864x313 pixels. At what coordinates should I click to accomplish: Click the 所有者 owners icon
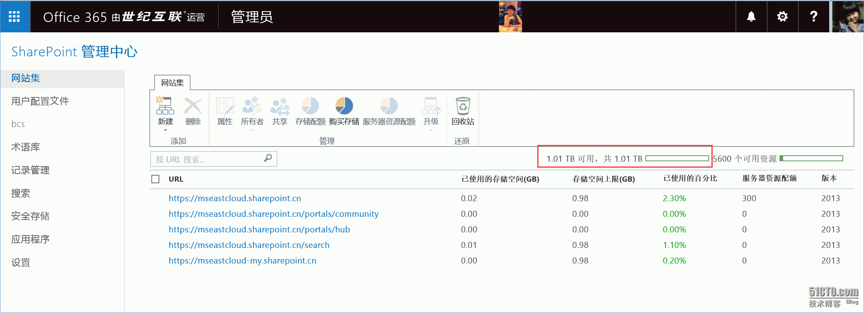[252, 106]
